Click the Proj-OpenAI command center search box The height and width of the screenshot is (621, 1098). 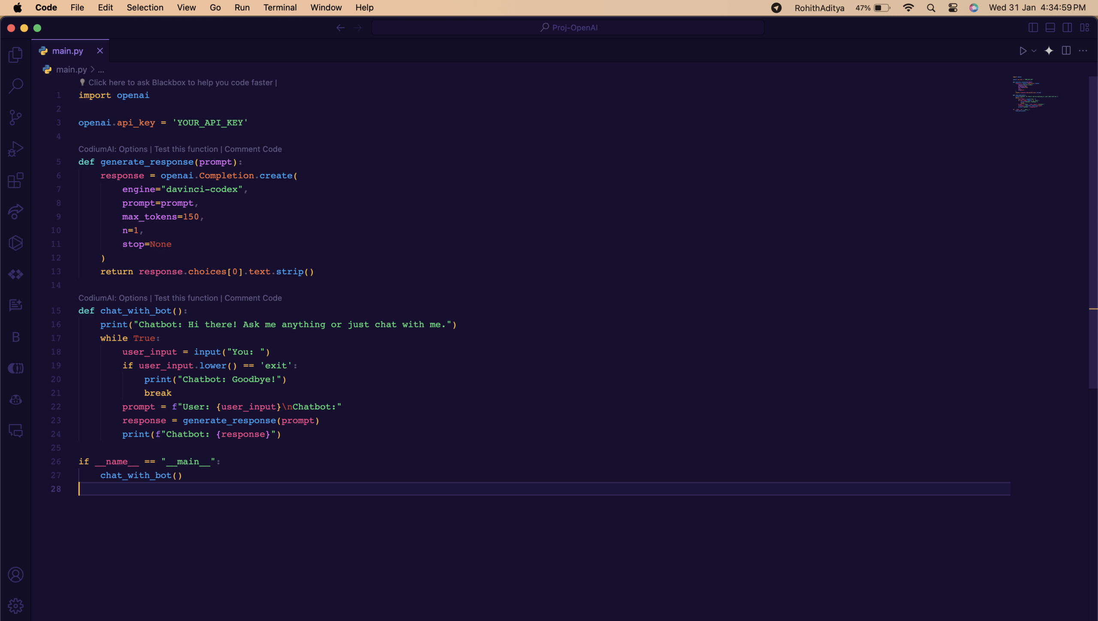[568, 28]
